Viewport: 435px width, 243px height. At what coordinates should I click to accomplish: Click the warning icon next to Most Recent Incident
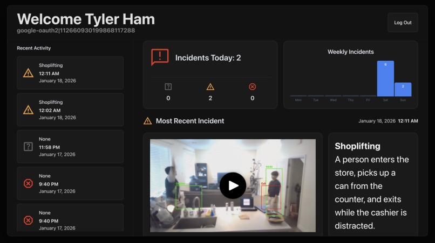click(x=147, y=121)
